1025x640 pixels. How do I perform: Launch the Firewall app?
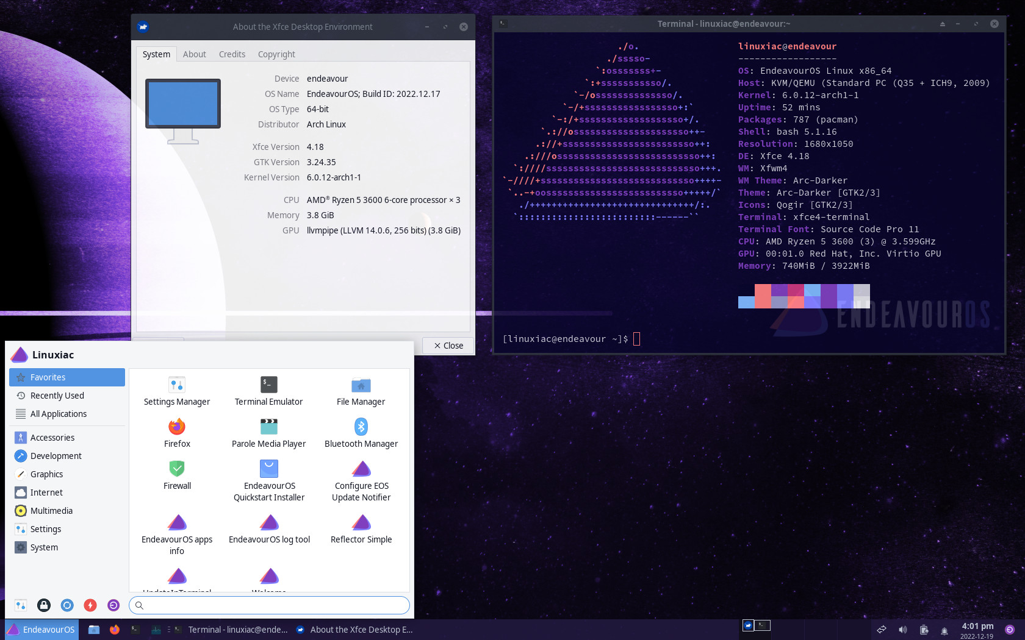(177, 475)
